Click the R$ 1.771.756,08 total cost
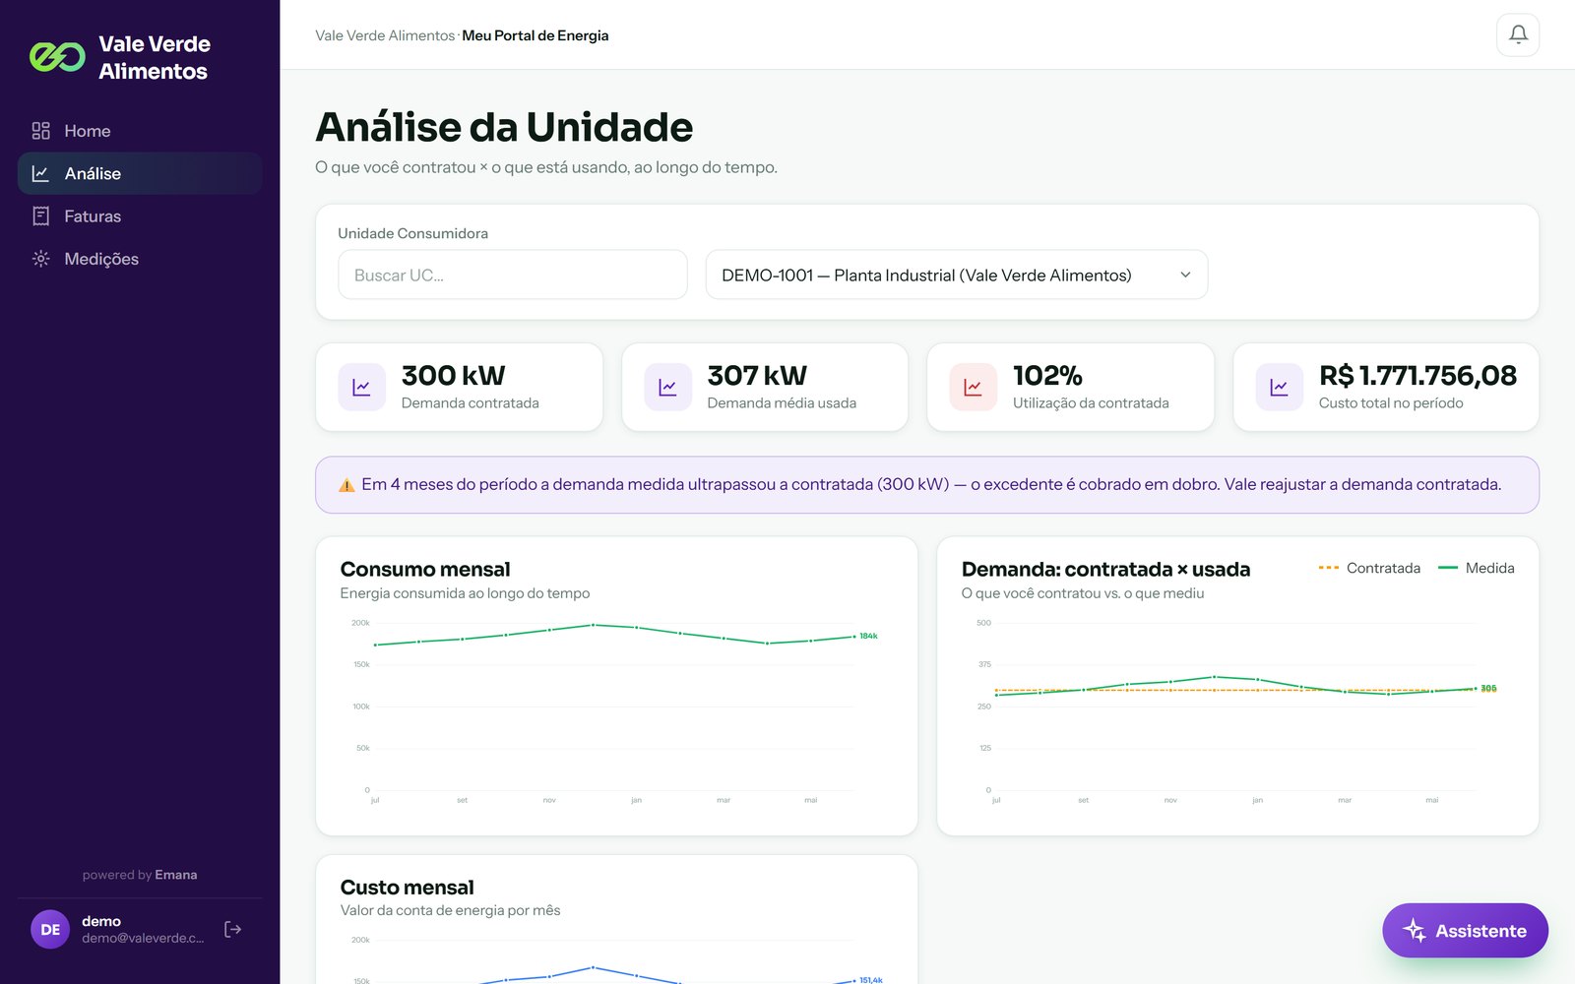Viewport: 1575px width, 984px height. [1417, 375]
